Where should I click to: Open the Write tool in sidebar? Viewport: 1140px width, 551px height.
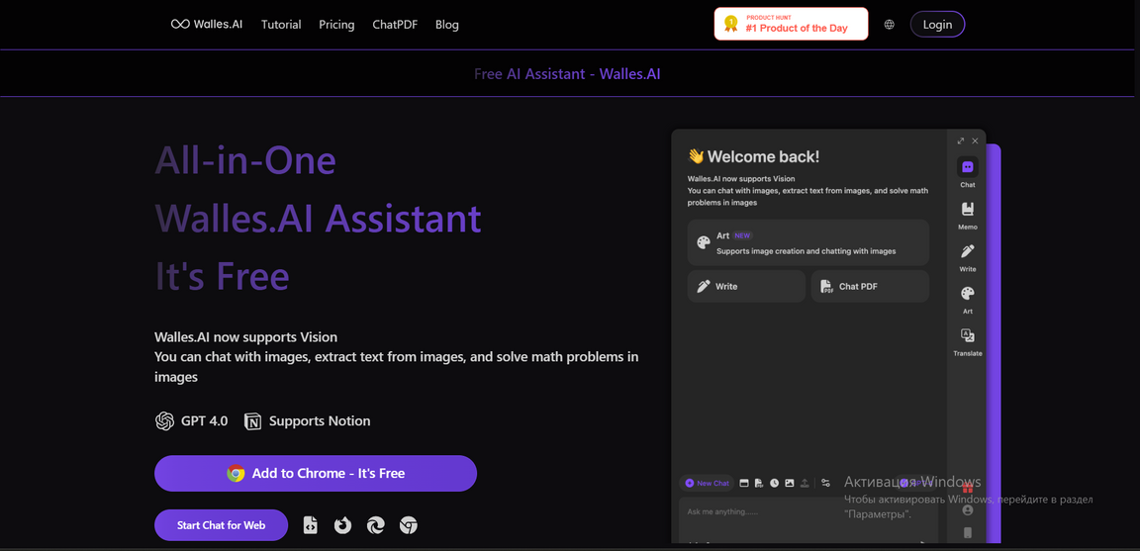click(967, 252)
